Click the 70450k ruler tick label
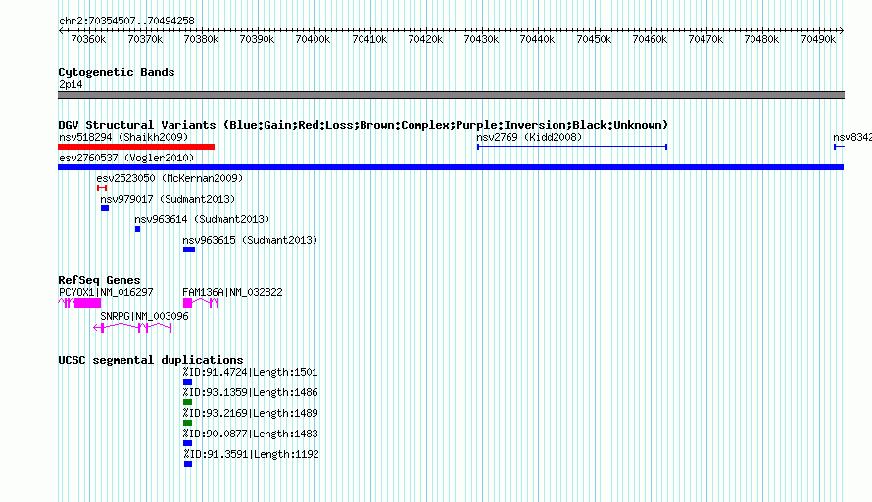This screenshot has width=872, height=502. tap(594, 39)
